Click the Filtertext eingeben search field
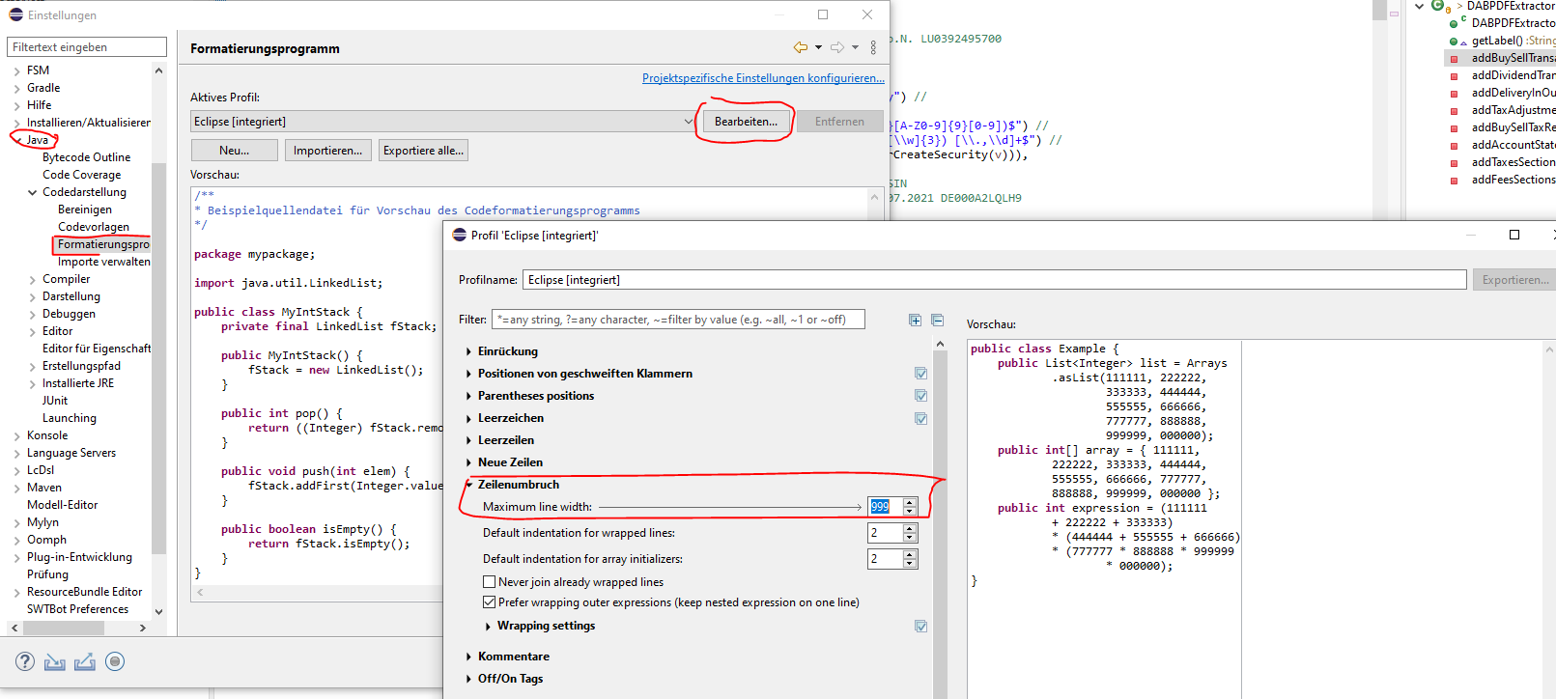 [87, 47]
